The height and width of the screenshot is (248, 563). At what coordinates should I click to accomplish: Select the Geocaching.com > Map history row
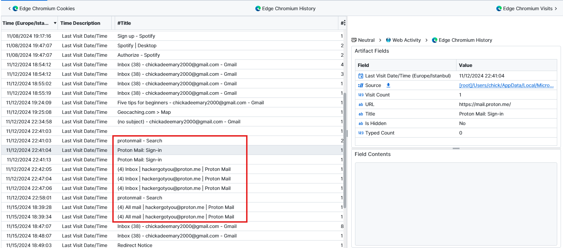144,112
